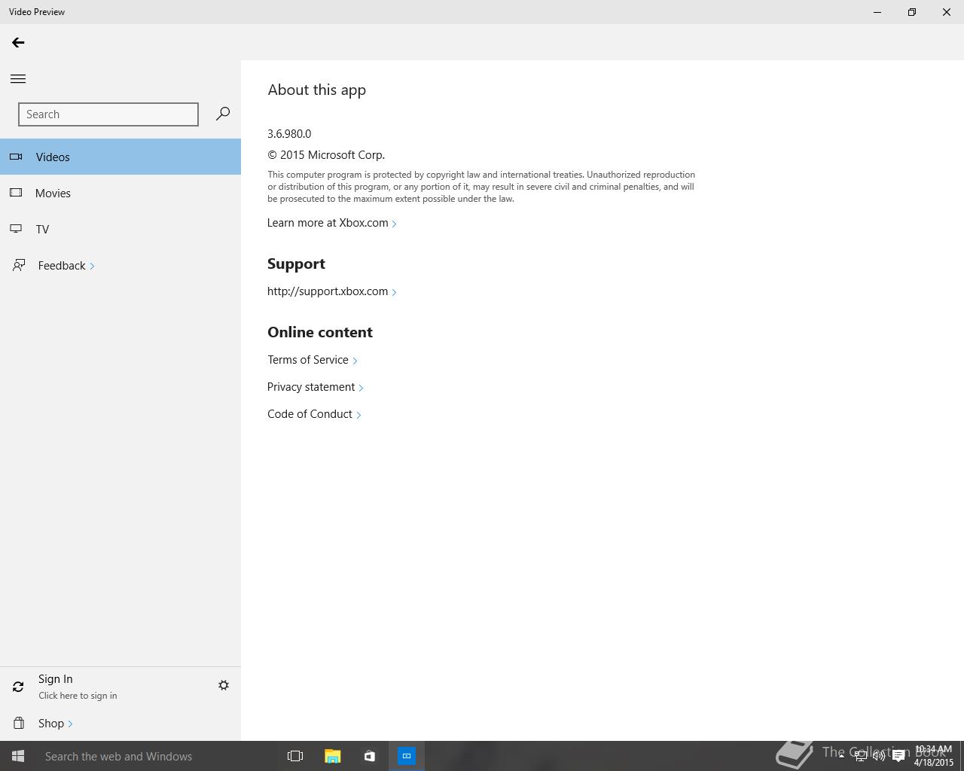This screenshot has height=771, width=964.
Task: Click the About this app heading
Action: pos(317,90)
